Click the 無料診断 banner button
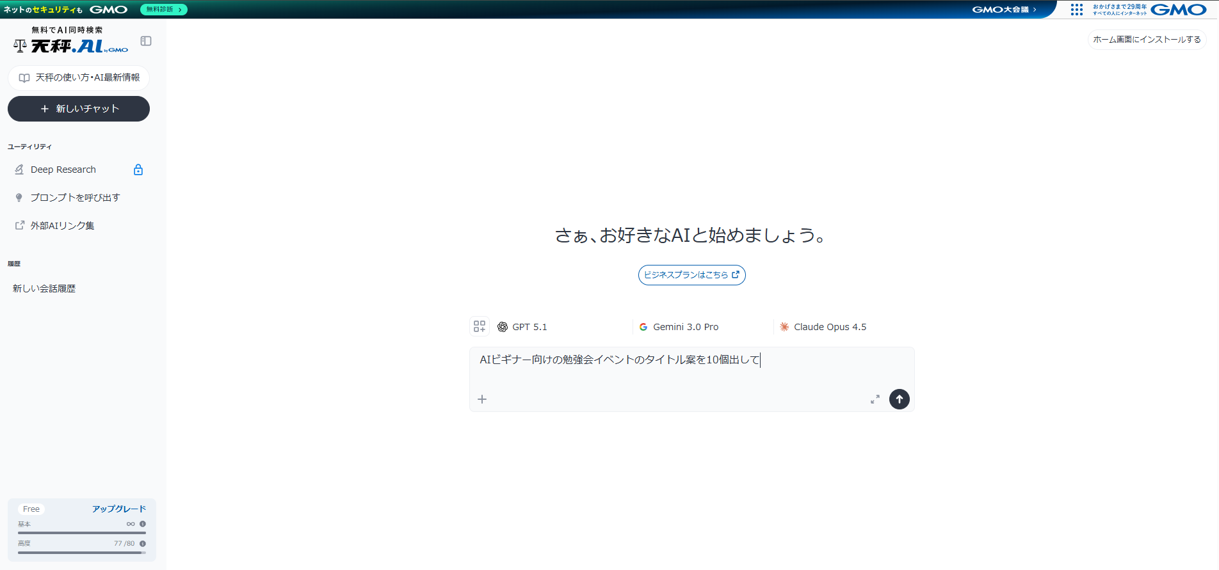The image size is (1219, 570). (x=164, y=10)
